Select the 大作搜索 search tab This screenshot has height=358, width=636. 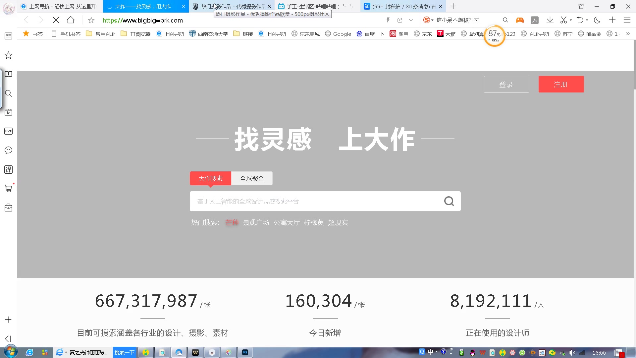pos(210,178)
